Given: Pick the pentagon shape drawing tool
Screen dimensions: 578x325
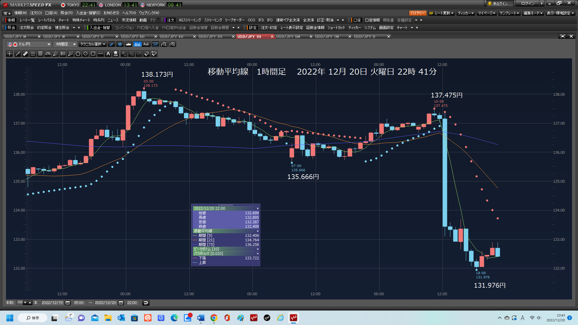Looking at the screenshot, I should [x=78, y=54].
